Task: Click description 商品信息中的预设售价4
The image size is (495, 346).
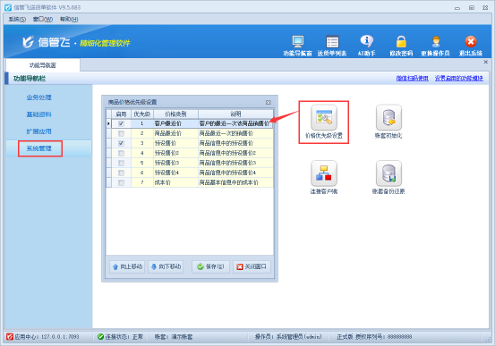Action: pyautogui.click(x=235, y=173)
